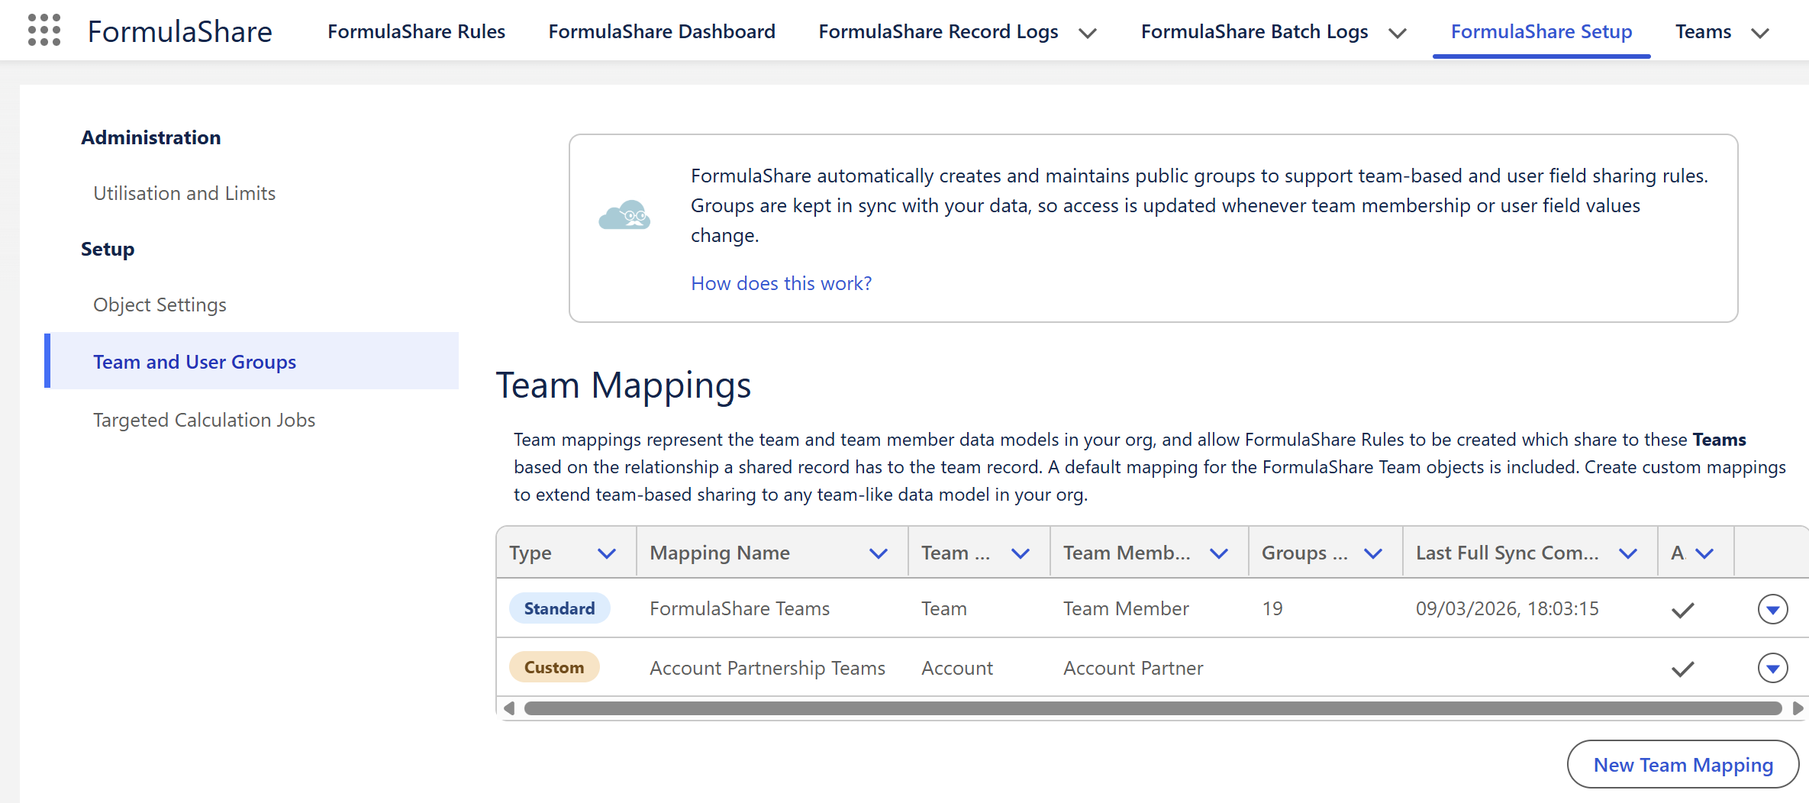Click the Team Member cell

click(x=1126, y=608)
